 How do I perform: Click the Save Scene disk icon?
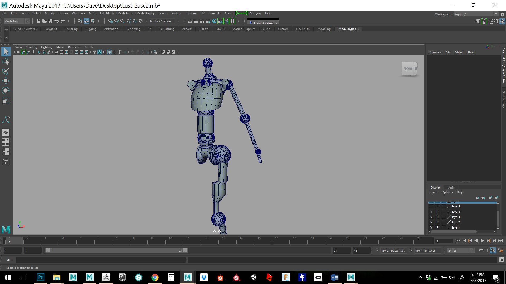coord(51,21)
